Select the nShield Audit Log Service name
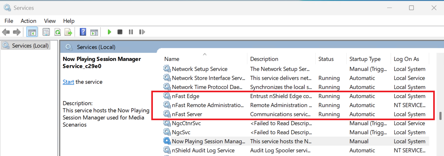Viewport: 444px width, 156px height. click(x=203, y=150)
